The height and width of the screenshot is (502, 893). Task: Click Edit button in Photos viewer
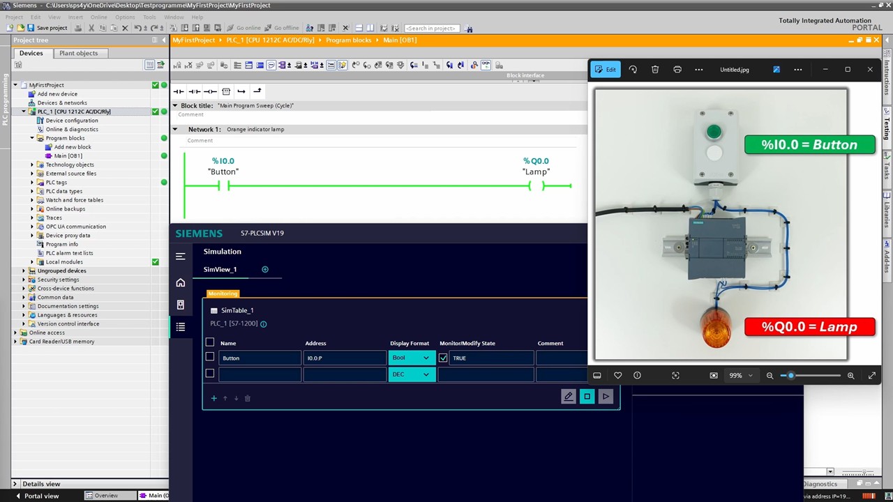(x=605, y=70)
